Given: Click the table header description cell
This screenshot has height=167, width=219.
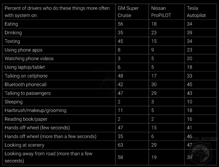Looking at the screenshot, I should pos(59,12).
